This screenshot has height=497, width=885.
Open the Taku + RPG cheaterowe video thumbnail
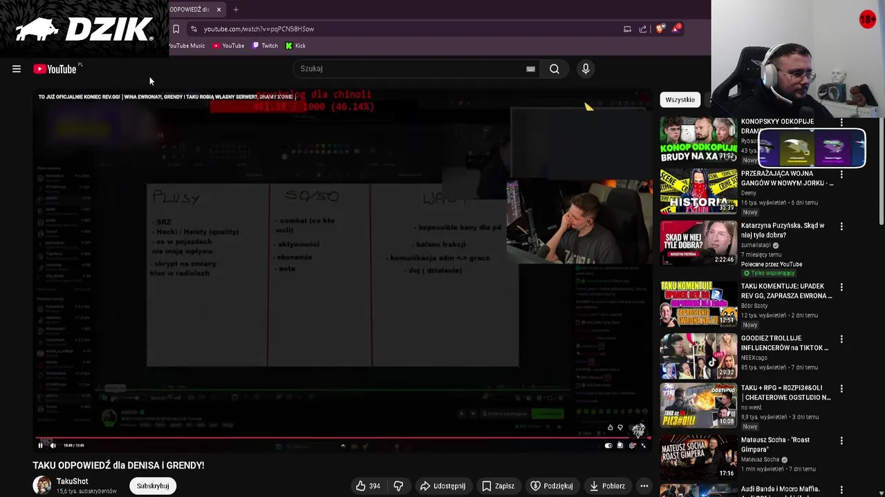(698, 405)
